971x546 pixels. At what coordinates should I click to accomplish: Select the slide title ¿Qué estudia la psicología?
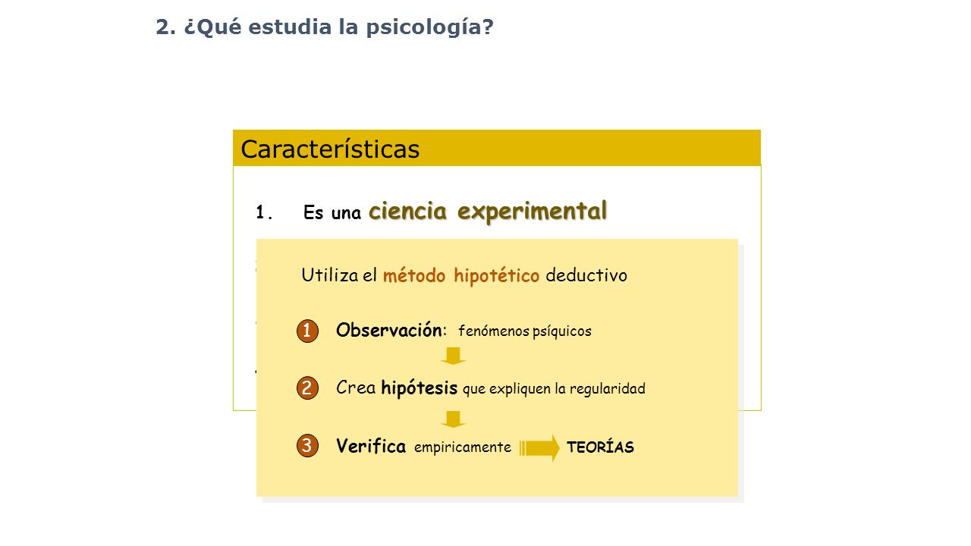[x=325, y=27]
